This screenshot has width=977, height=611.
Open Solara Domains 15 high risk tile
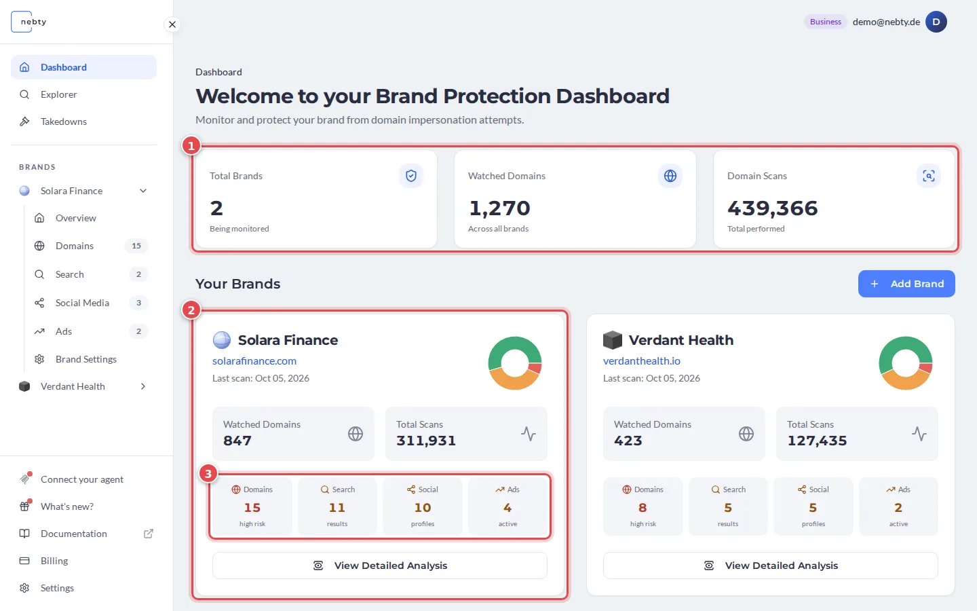click(252, 506)
